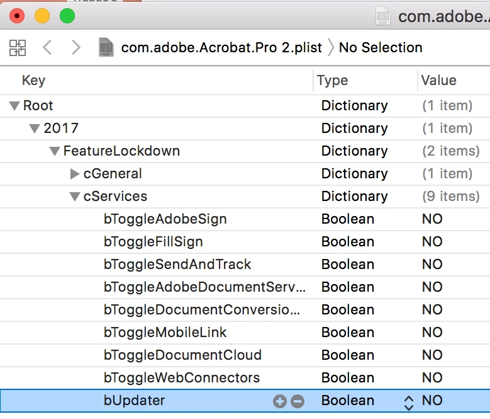Remove the bUpdater row
The image size is (490, 419).
[x=298, y=401]
